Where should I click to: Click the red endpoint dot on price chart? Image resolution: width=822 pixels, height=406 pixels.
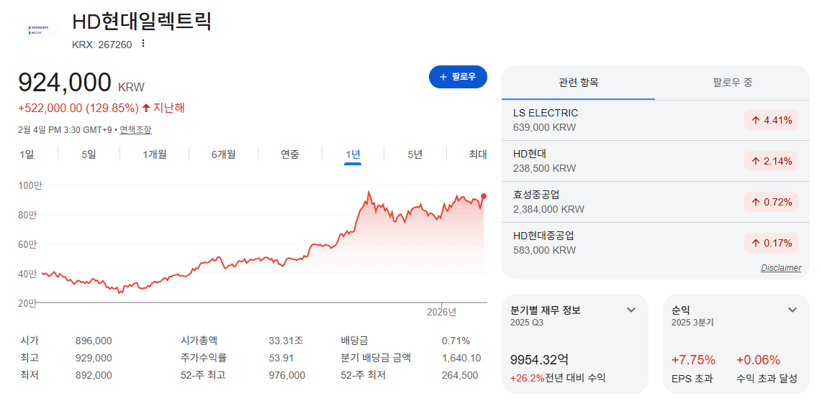click(484, 196)
